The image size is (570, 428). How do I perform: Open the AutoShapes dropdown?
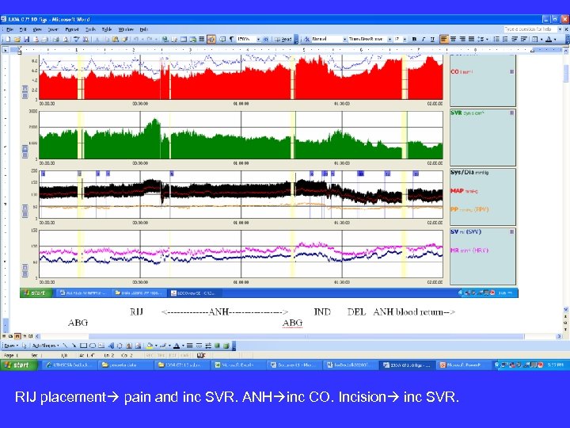pyautogui.click(x=45, y=346)
